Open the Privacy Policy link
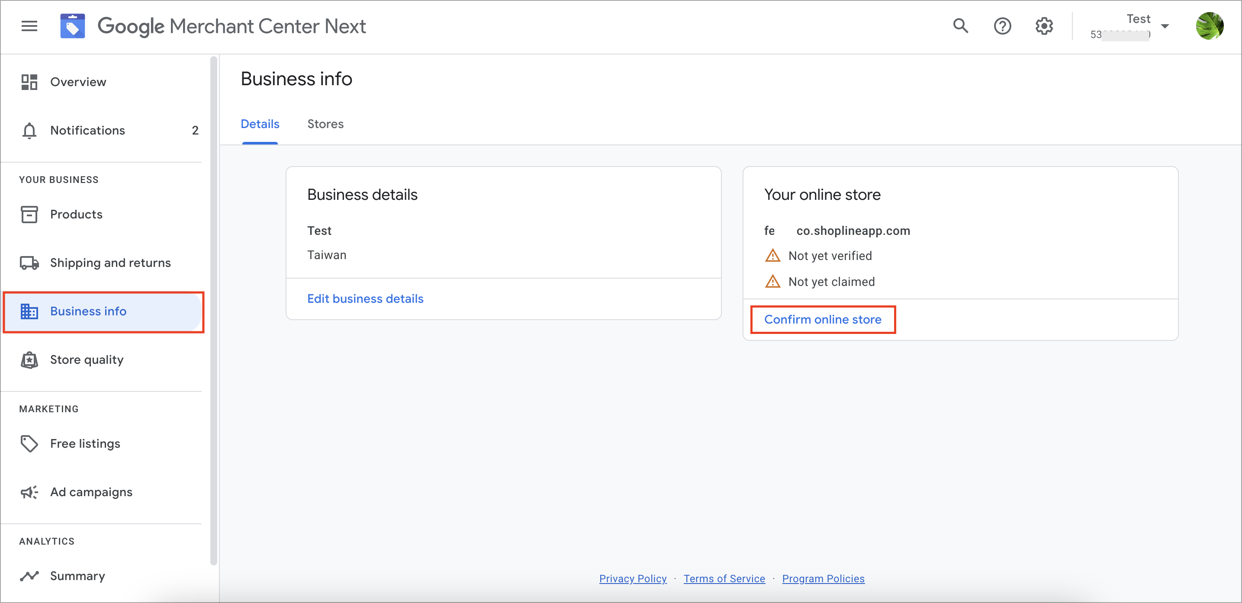Viewport: 1242px width, 603px height. click(633, 579)
